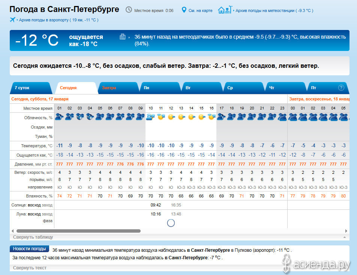Collapse the table via Свернуть таблицу
This screenshot has height=275, width=357.
click(33, 237)
